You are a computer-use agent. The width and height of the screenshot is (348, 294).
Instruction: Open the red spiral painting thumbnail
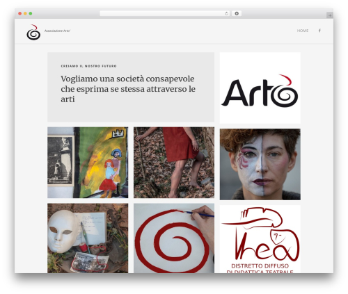[174, 238]
